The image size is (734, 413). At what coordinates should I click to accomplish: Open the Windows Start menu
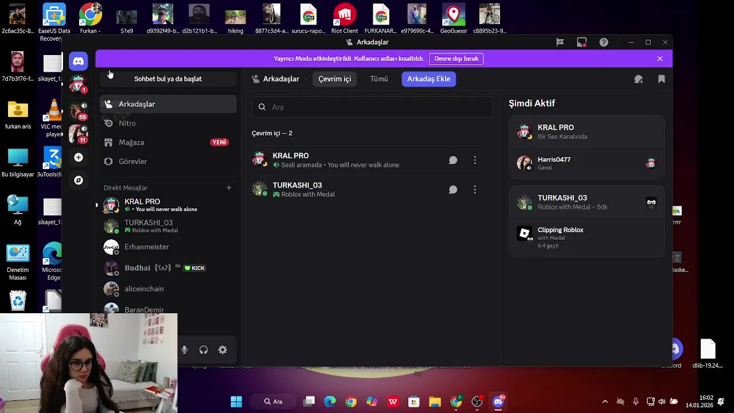236,402
